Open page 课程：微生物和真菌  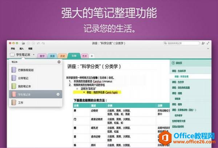(190, 88)
